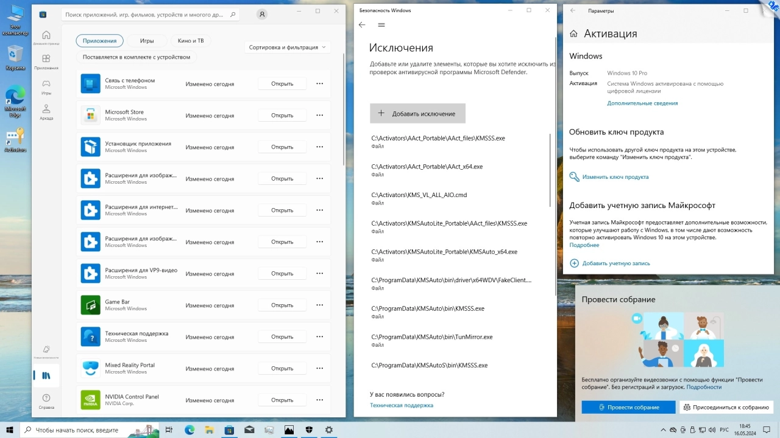Click Новые возможности icon in Store sidebar
This screenshot has height=438, width=780.
[46, 351]
